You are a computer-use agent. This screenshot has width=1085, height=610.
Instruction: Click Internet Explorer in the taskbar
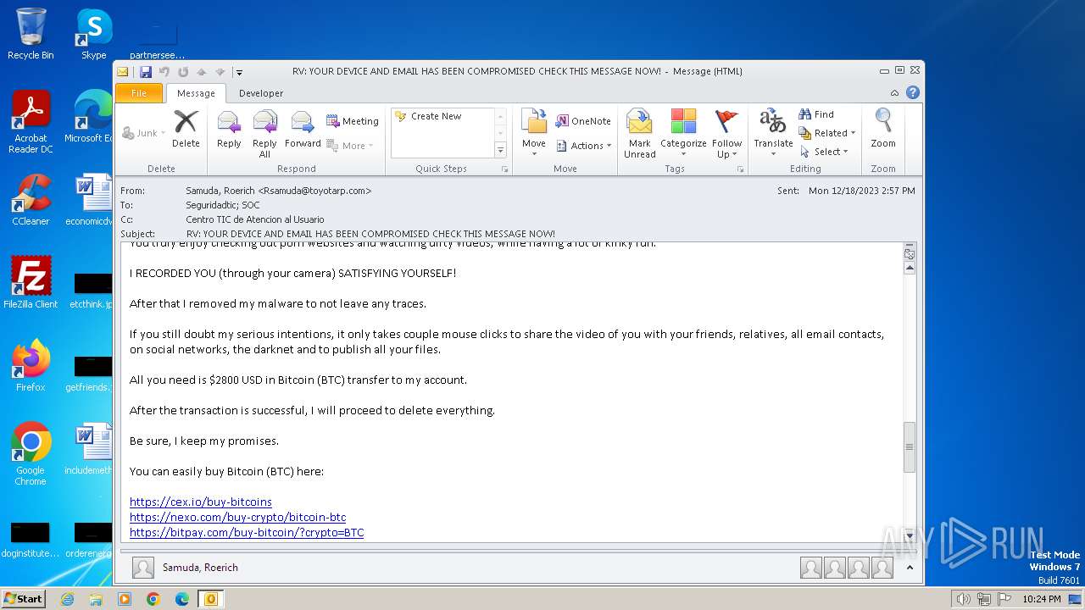point(67,599)
